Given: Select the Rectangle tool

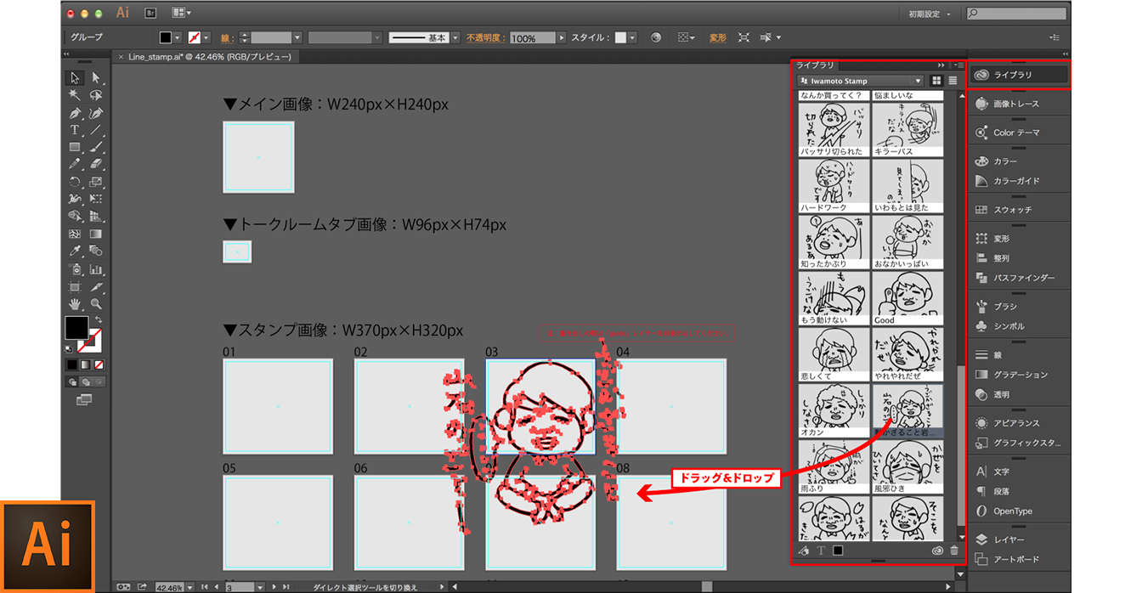Looking at the screenshot, I should coord(76,147).
